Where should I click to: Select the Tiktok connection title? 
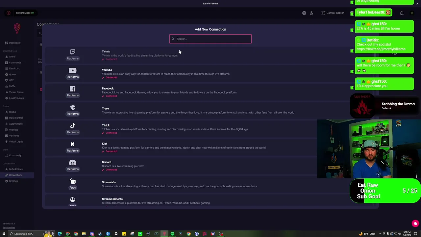106,125
